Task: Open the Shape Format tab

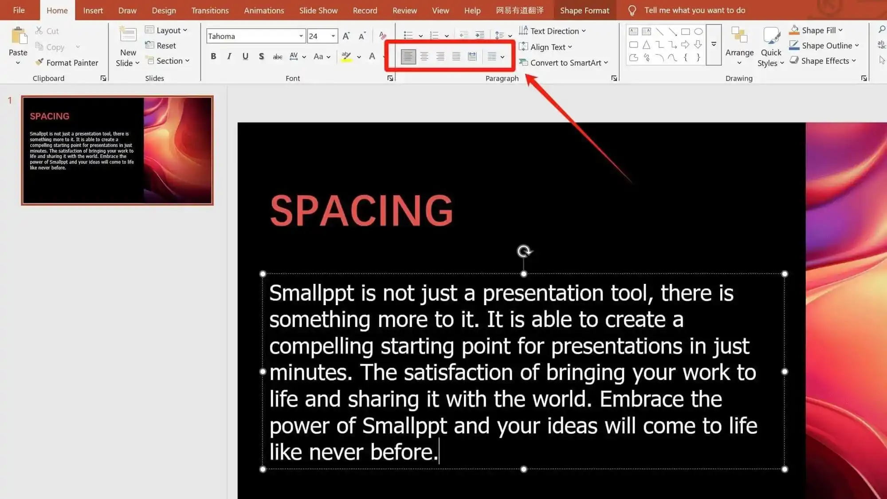Action: [584, 10]
